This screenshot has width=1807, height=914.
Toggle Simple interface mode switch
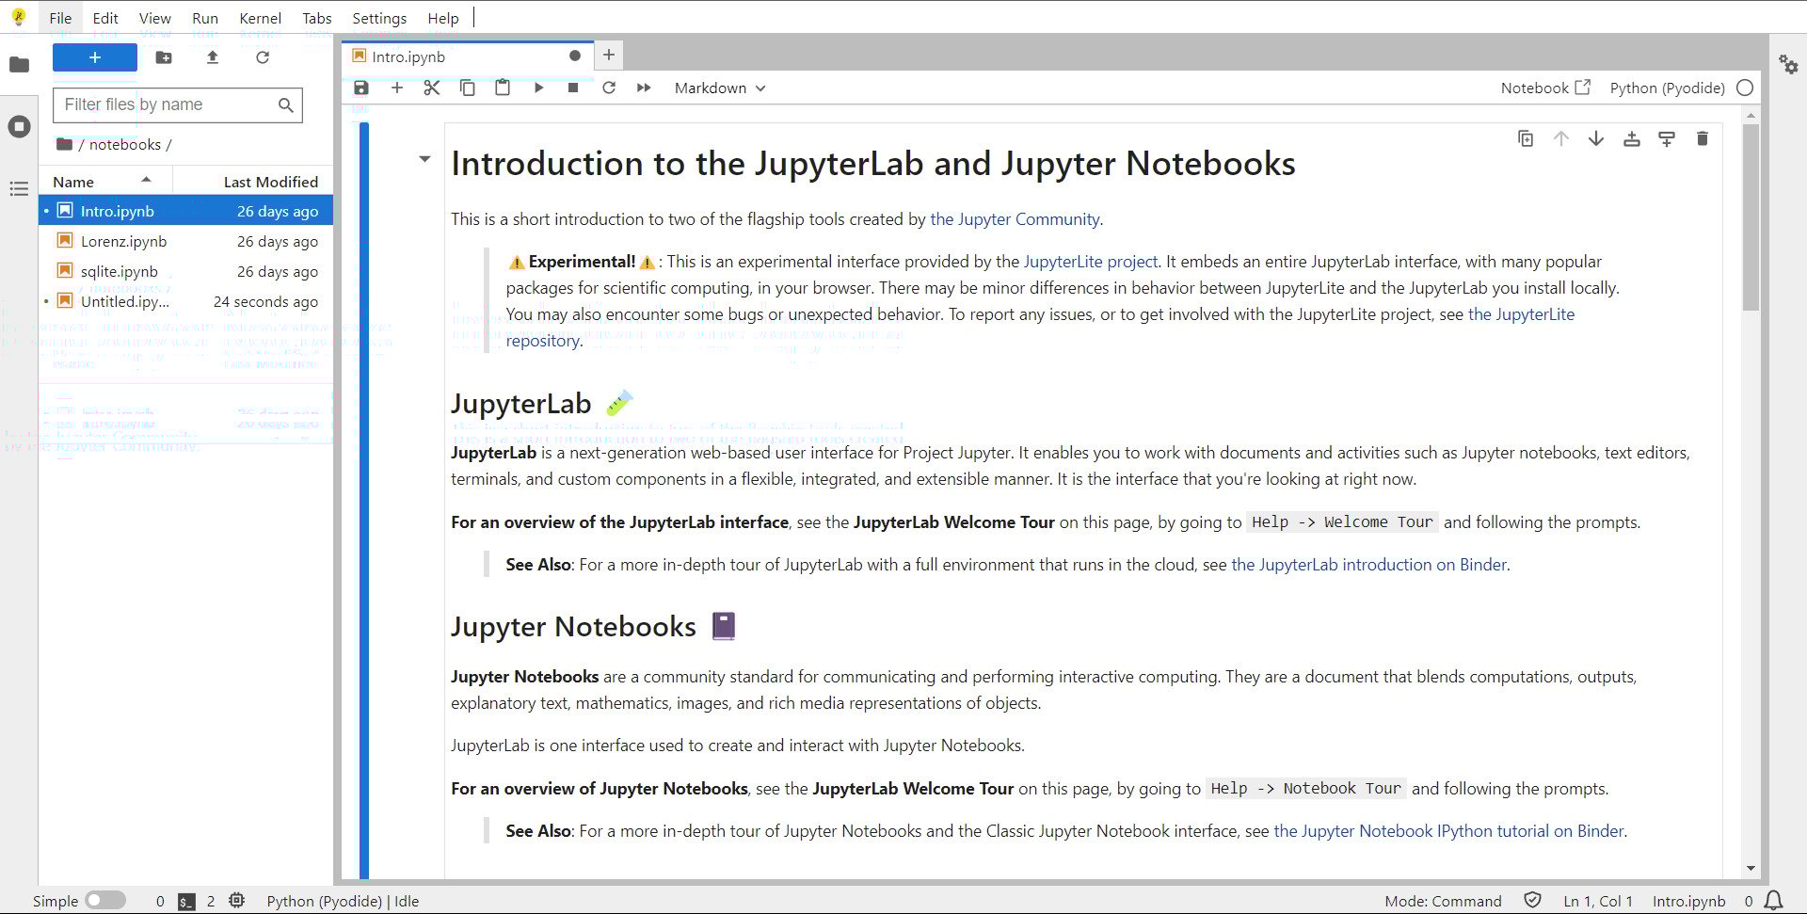105,901
